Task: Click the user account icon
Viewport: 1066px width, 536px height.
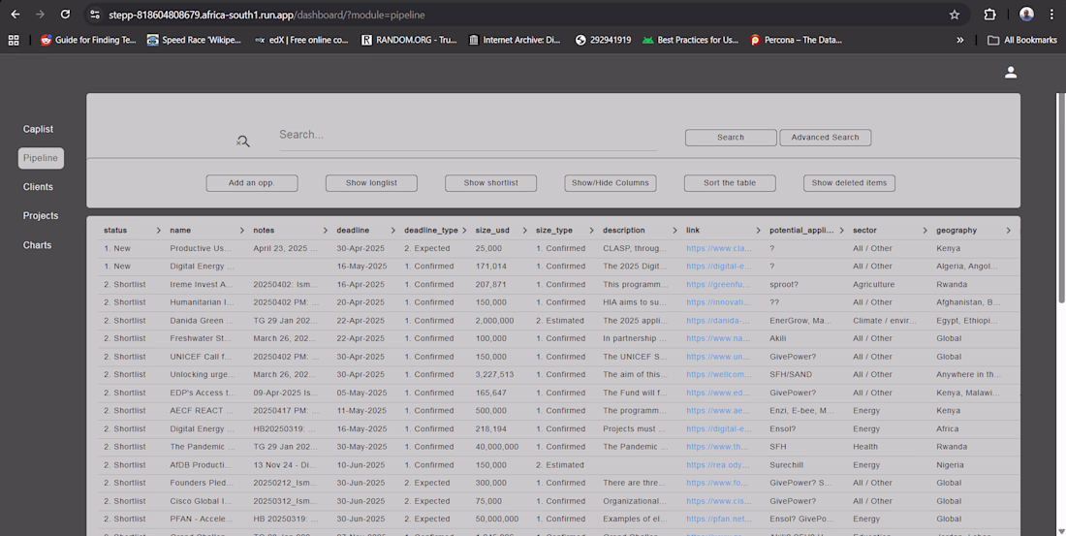Action: [1010, 73]
